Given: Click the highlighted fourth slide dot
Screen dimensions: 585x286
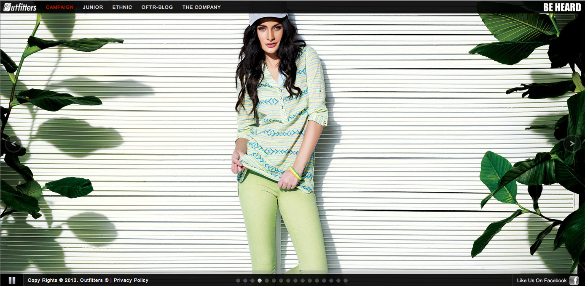Looking at the screenshot, I should 260,281.
